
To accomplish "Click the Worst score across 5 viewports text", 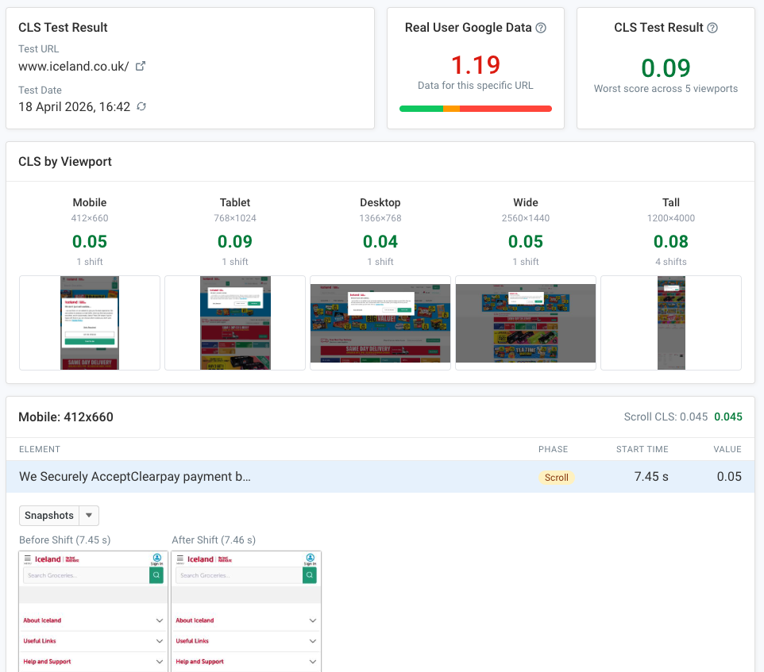I will tap(666, 89).
